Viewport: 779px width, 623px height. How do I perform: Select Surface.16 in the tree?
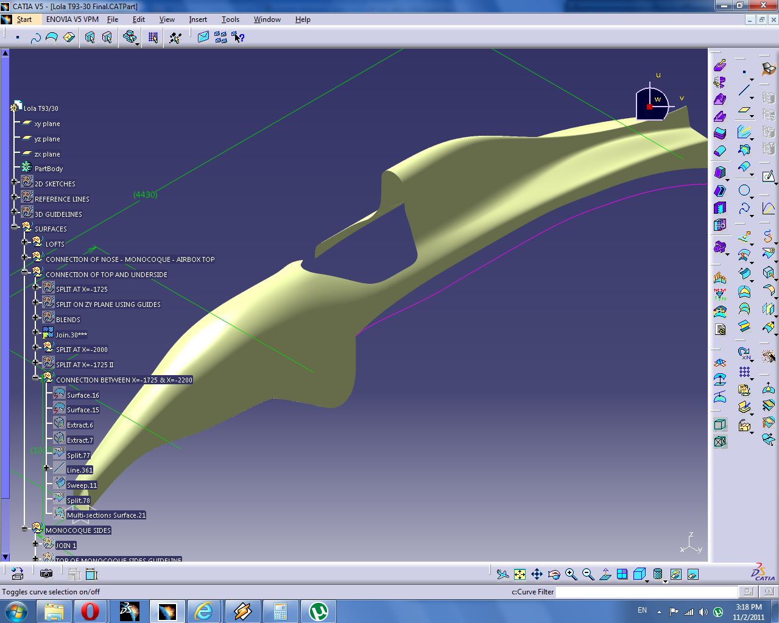pyautogui.click(x=83, y=395)
